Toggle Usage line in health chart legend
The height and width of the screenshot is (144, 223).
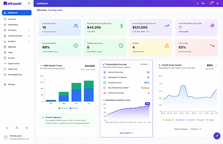pyautogui.click(x=210, y=120)
